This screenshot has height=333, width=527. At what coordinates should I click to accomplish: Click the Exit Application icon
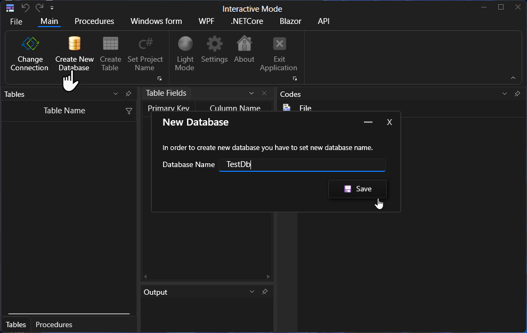279,44
